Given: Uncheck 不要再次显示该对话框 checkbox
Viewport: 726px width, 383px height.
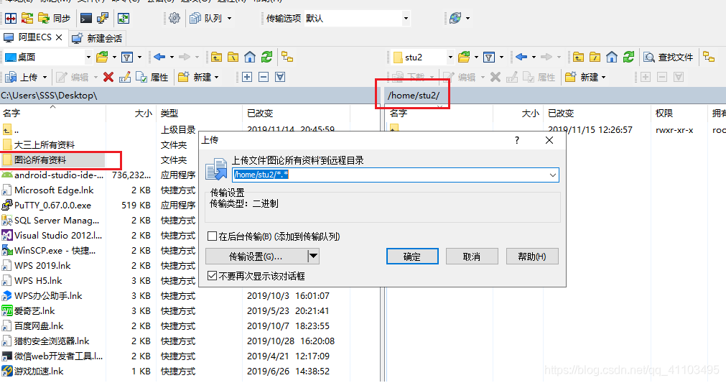Looking at the screenshot, I should pos(212,276).
